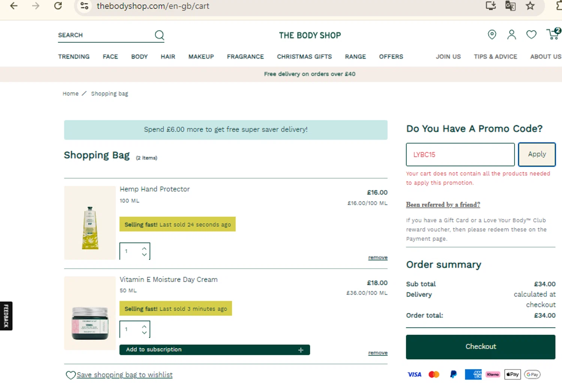Click the install app icon in address bar

click(490, 6)
